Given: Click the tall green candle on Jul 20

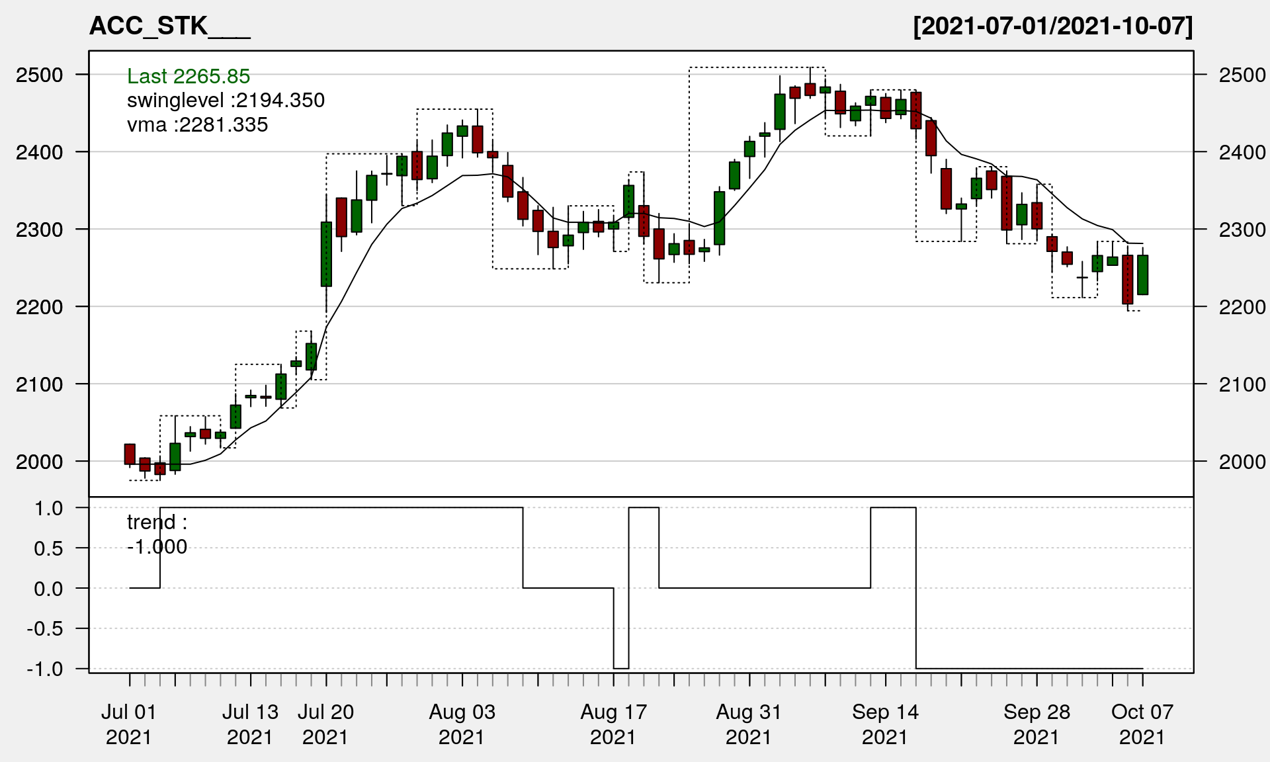Looking at the screenshot, I should click(x=326, y=254).
